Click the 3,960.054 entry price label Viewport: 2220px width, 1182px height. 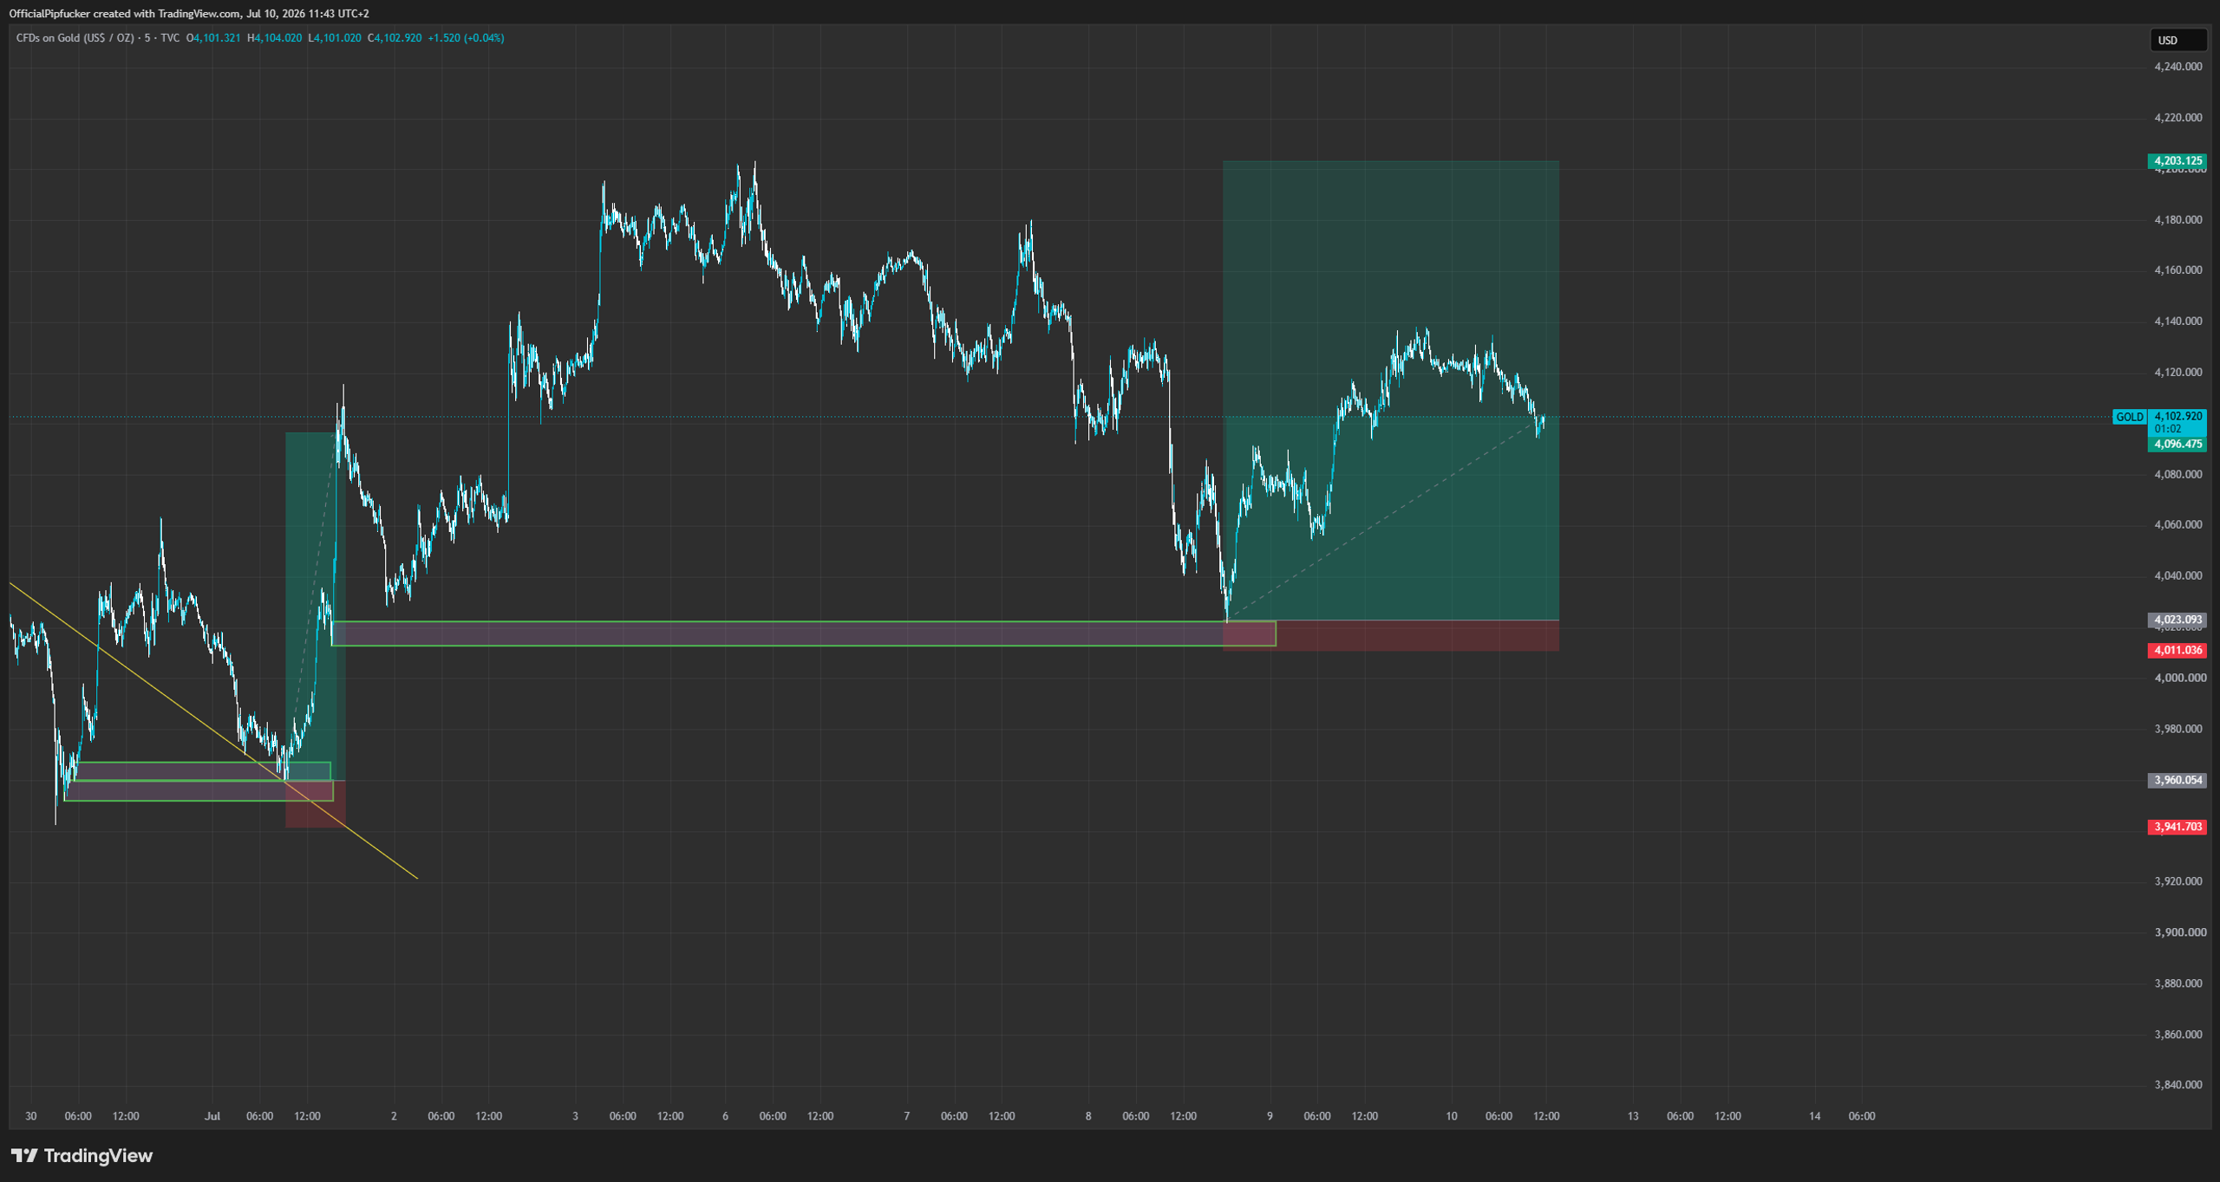coord(2178,781)
